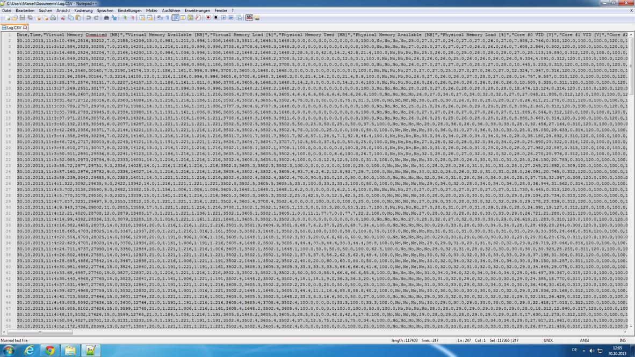The height and width of the screenshot is (357, 635).
Task: Click the Close document toolbar icon
Action: point(38,18)
